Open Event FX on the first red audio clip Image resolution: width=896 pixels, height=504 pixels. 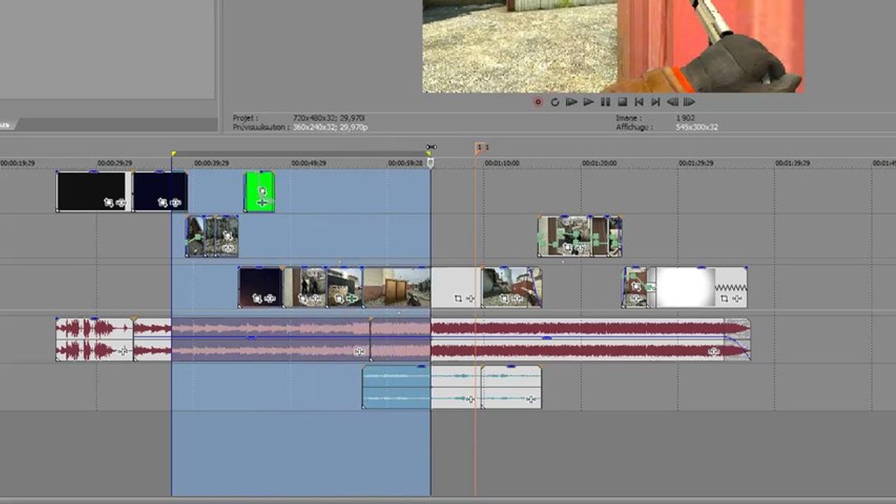[x=123, y=351]
